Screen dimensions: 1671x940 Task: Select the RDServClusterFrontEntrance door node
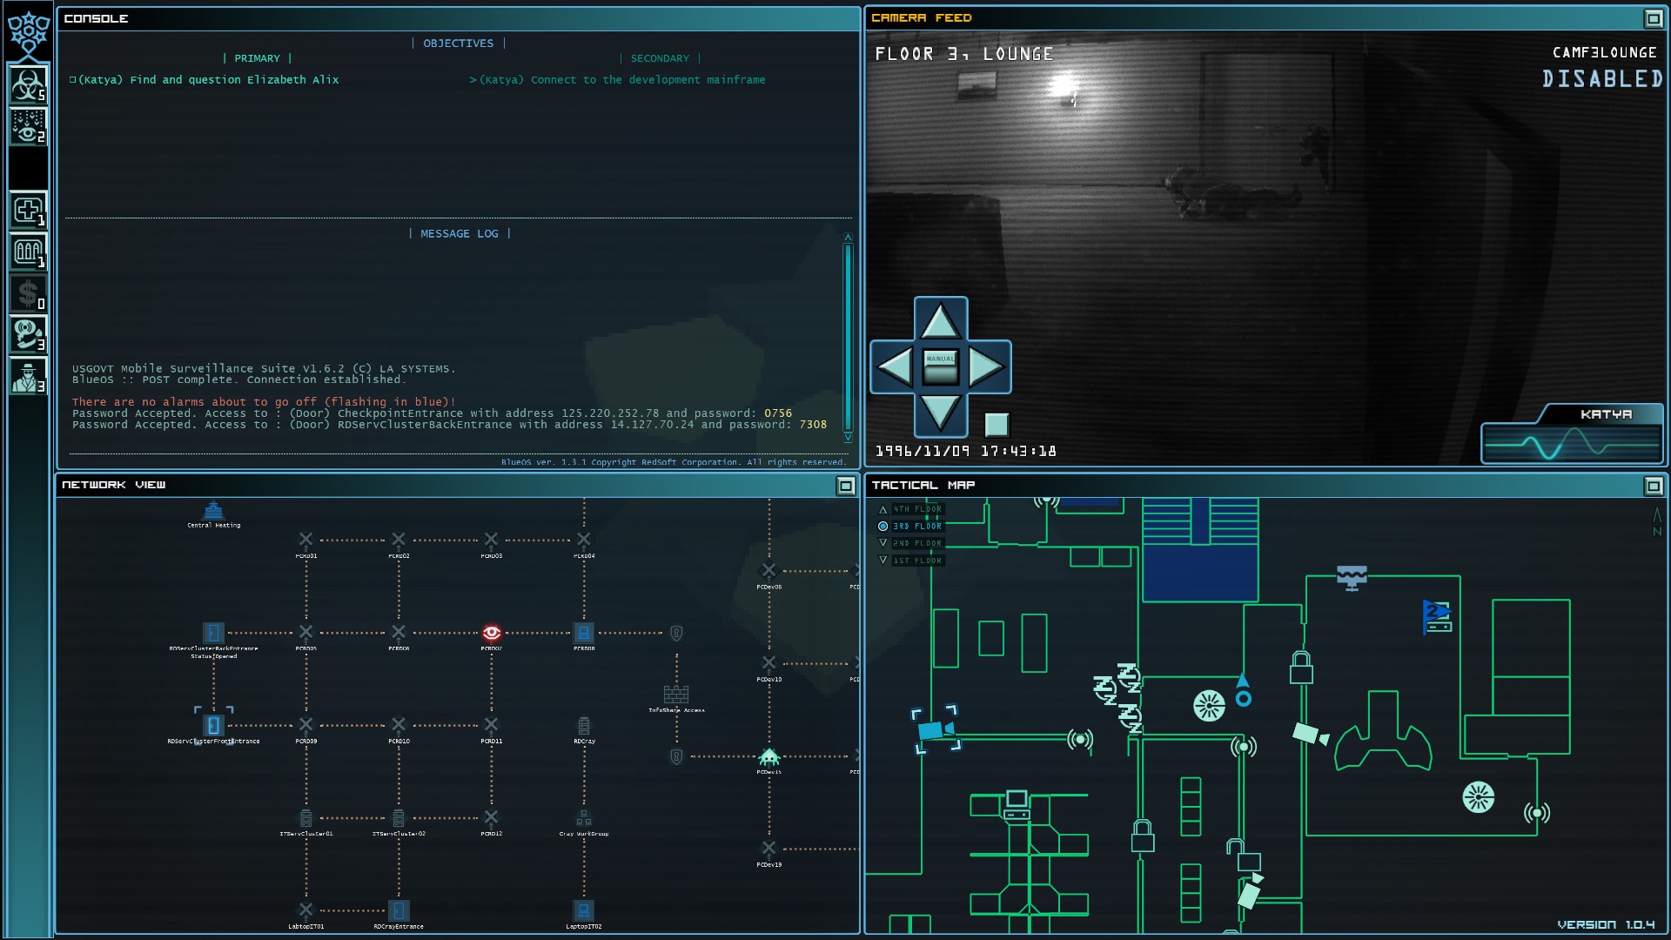(x=213, y=726)
